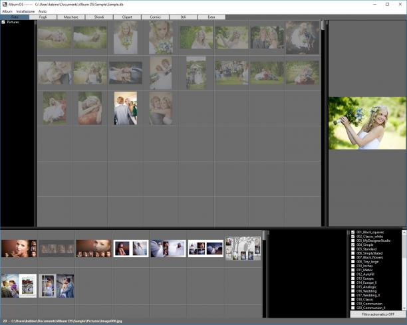
Task: Click the Filtro automatico OFF button
Action: point(378,314)
